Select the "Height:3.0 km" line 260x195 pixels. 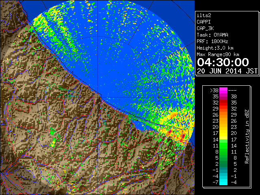[215, 48]
